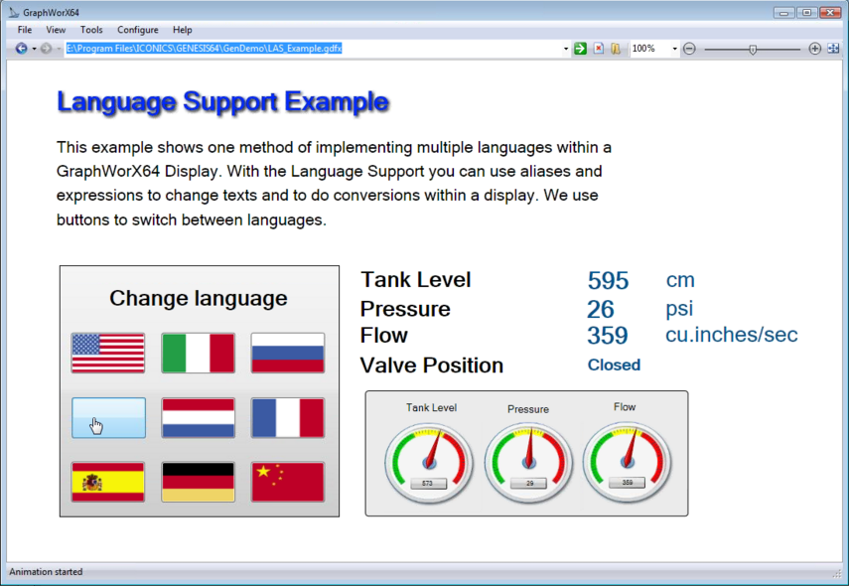The image size is (849, 586).
Task: Open the Configure menu
Action: point(137,30)
